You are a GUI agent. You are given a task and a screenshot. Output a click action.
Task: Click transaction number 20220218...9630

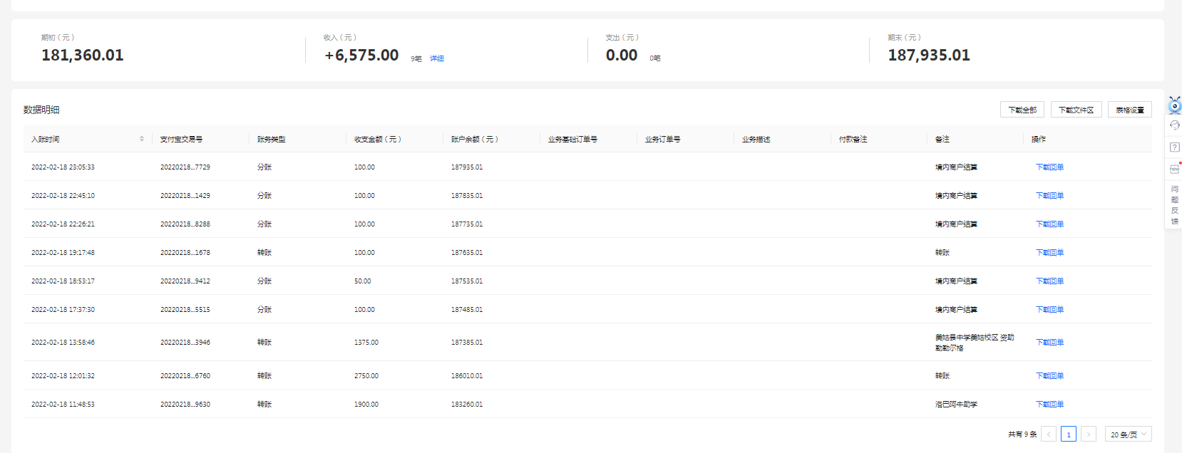point(185,405)
